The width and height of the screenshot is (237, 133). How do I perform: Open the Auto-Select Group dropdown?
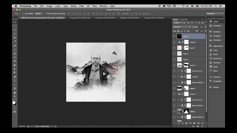point(39,14)
